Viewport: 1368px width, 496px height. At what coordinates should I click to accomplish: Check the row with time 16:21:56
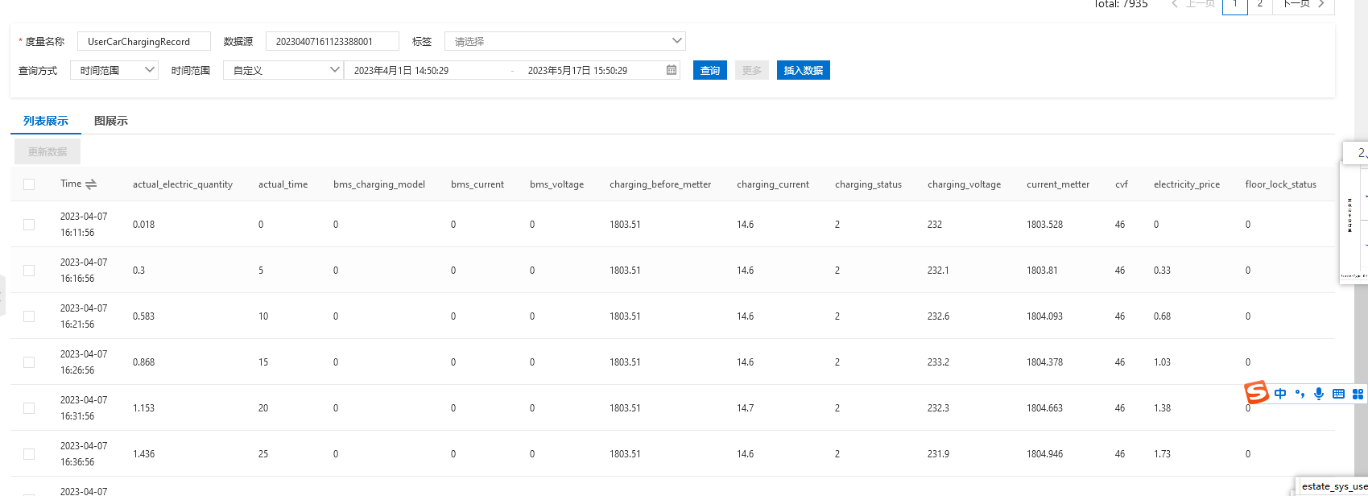click(29, 316)
